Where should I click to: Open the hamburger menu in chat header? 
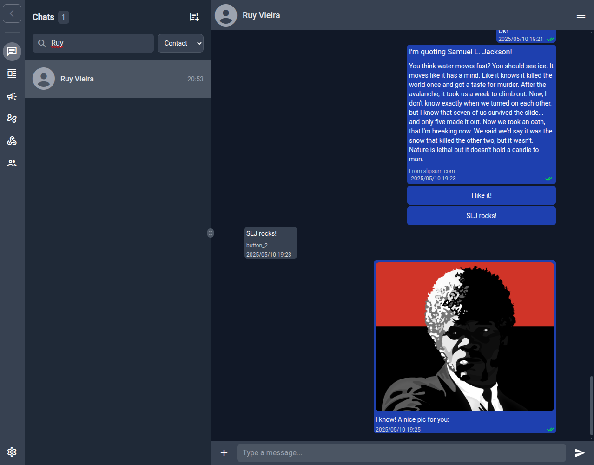tap(581, 15)
